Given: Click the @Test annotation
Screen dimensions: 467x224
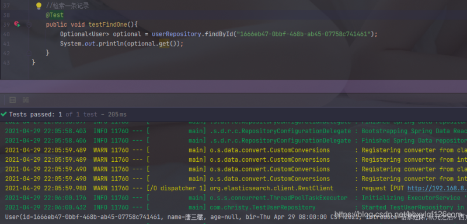Looking at the screenshot, I should click(x=54, y=15).
